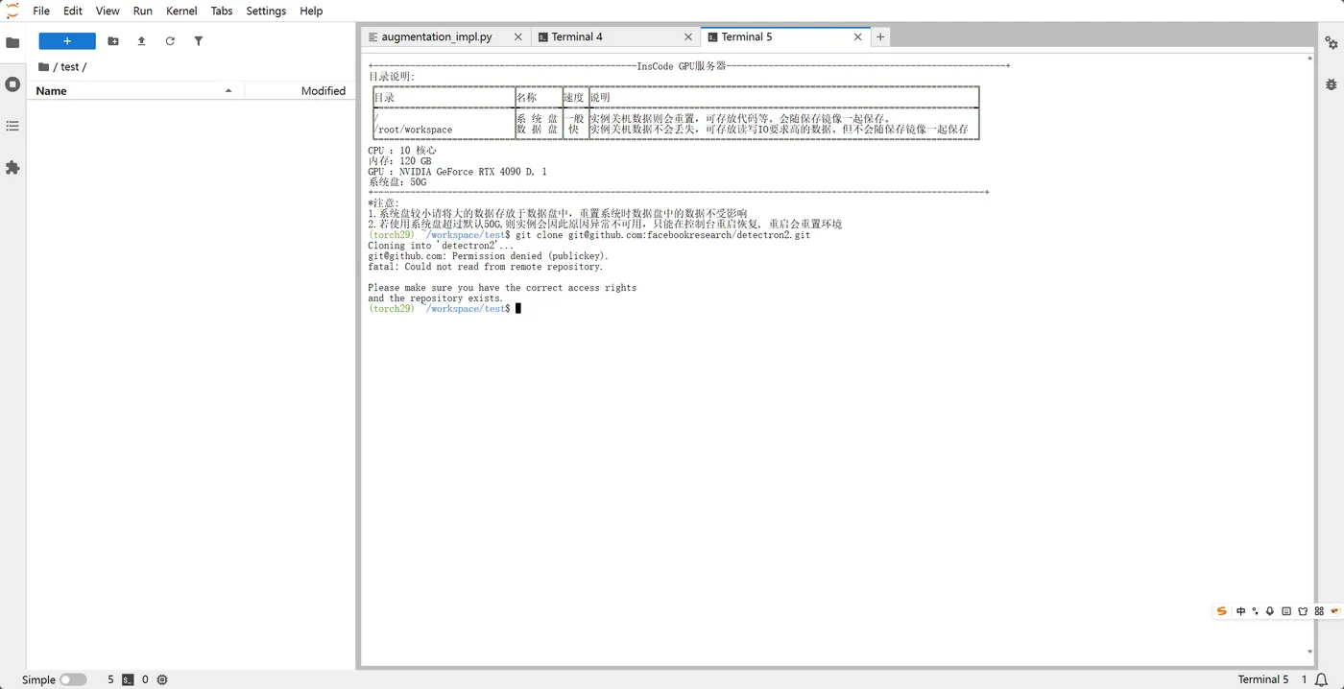This screenshot has width=1344, height=689.
Task: Click terminal scrollbar up arrow
Action: click(1310, 58)
